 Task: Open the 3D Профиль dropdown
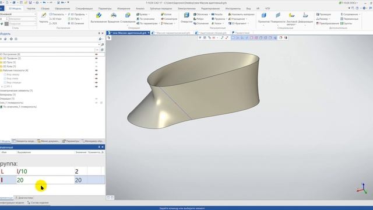pos(86,14)
